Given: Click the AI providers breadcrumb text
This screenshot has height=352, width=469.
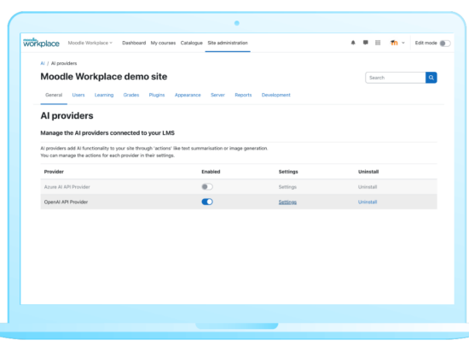Looking at the screenshot, I should coord(64,63).
